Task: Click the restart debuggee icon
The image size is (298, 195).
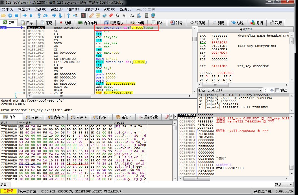Action: [x=10, y=16]
